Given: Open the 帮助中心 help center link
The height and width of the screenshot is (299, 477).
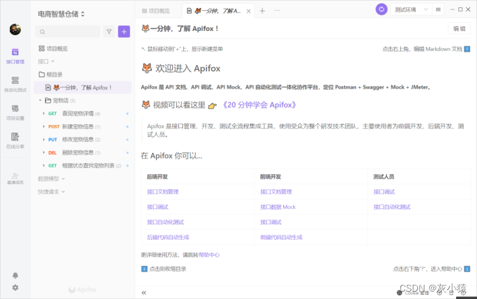Looking at the screenshot, I should (209, 255).
